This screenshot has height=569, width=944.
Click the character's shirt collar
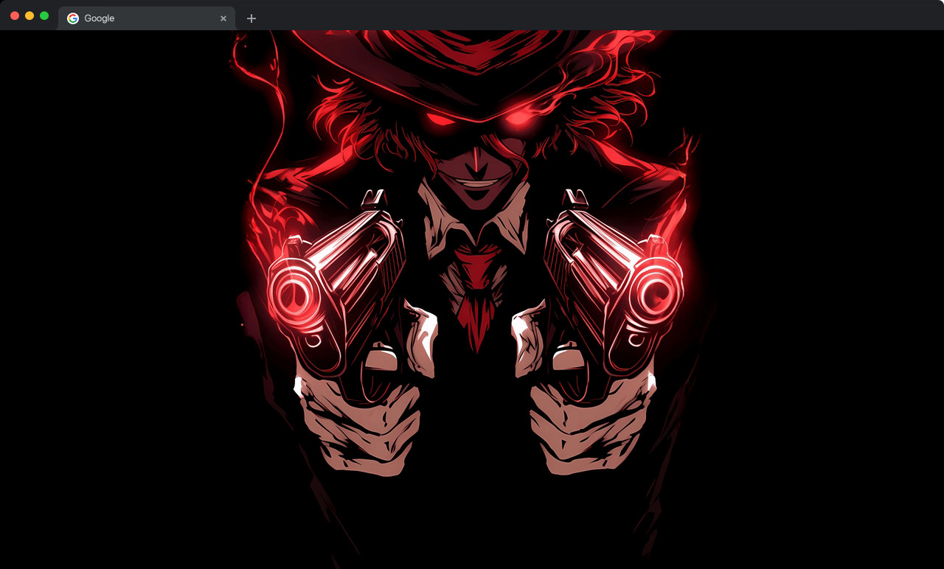(442, 221)
